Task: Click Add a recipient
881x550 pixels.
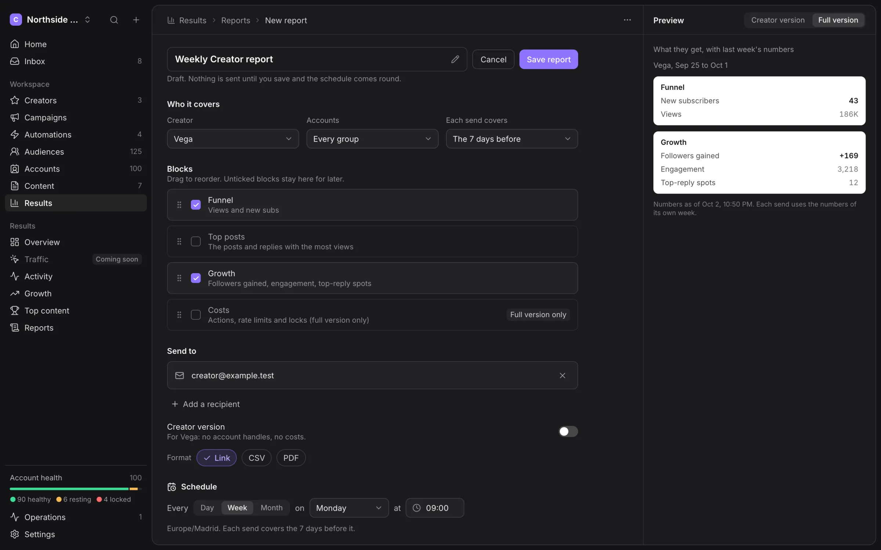Action: click(206, 404)
